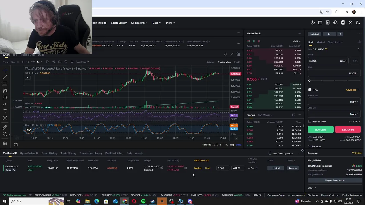This screenshot has width=365, height=205.
Task: Toggle auto scale on chart
Action: pyautogui.click(x=238, y=145)
